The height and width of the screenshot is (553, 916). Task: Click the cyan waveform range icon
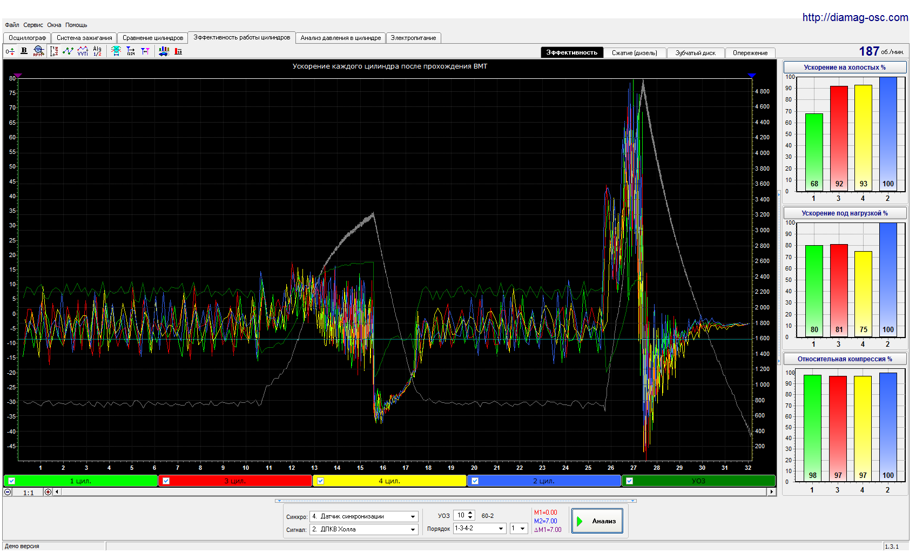pyautogui.click(x=116, y=51)
